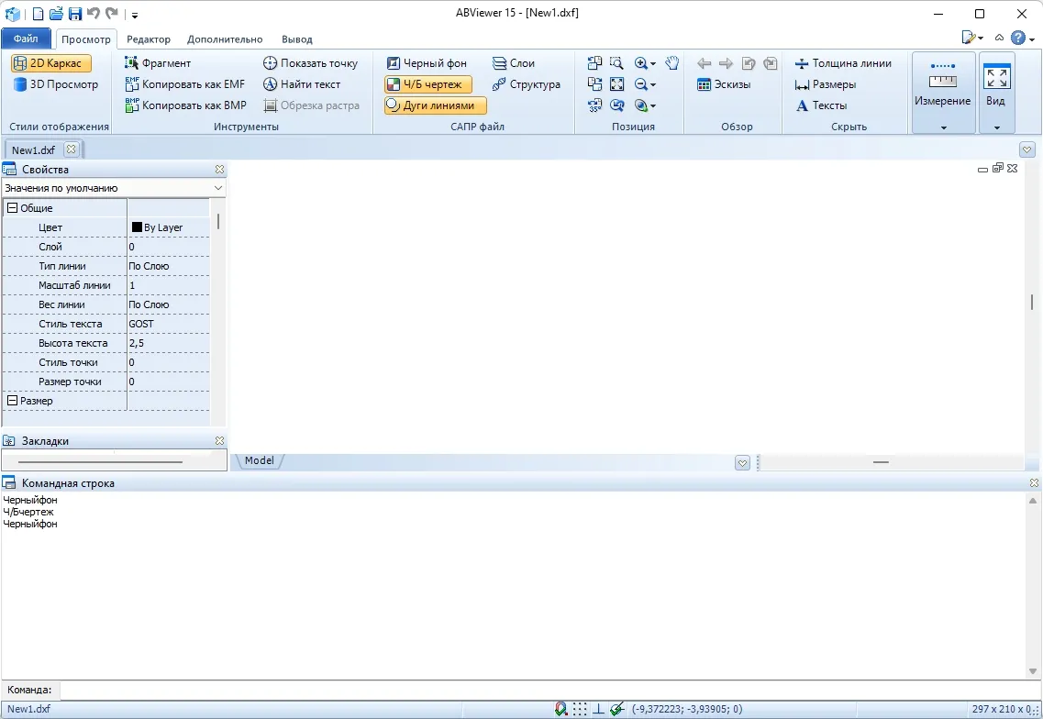The height and width of the screenshot is (719, 1043).
Task: Switch to the Редактор ribbon tab
Action: point(149,39)
